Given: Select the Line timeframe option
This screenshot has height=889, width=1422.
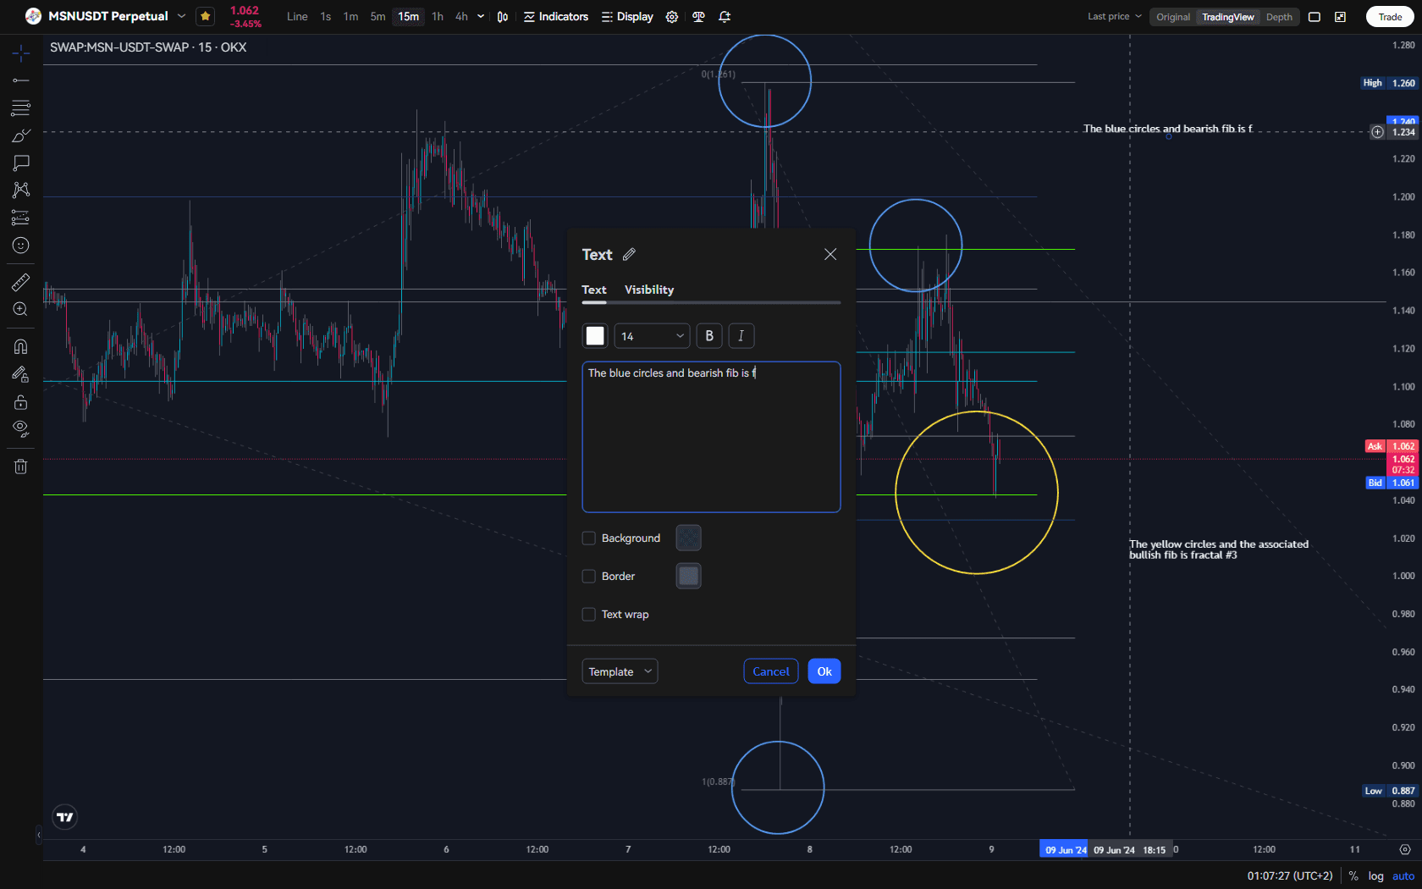Looking at the screenshot, I should pyautogui.click(x=297, y=17).
